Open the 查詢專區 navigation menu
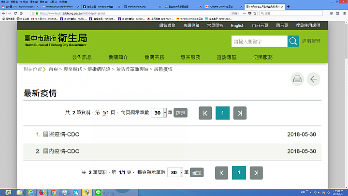The width and height of the screenshot is (348, 196). click(227, 57)
